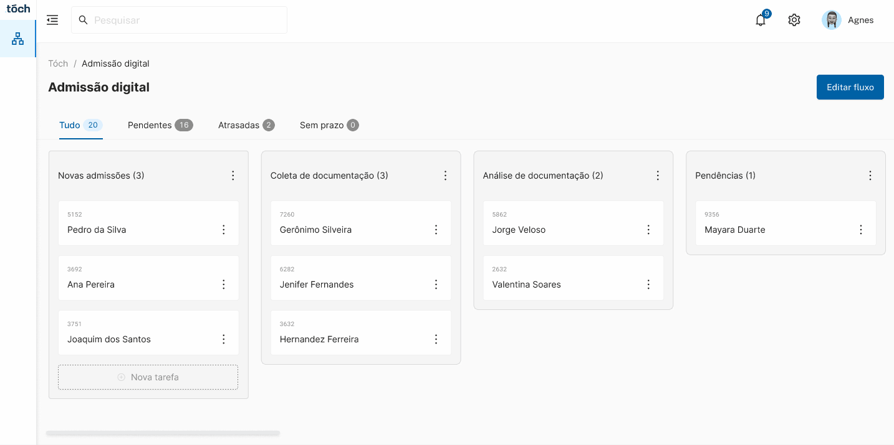The width and height of the screenshot is (894, 445).
Task: Click task ID 5152
Action: click(x=75, y=215)
